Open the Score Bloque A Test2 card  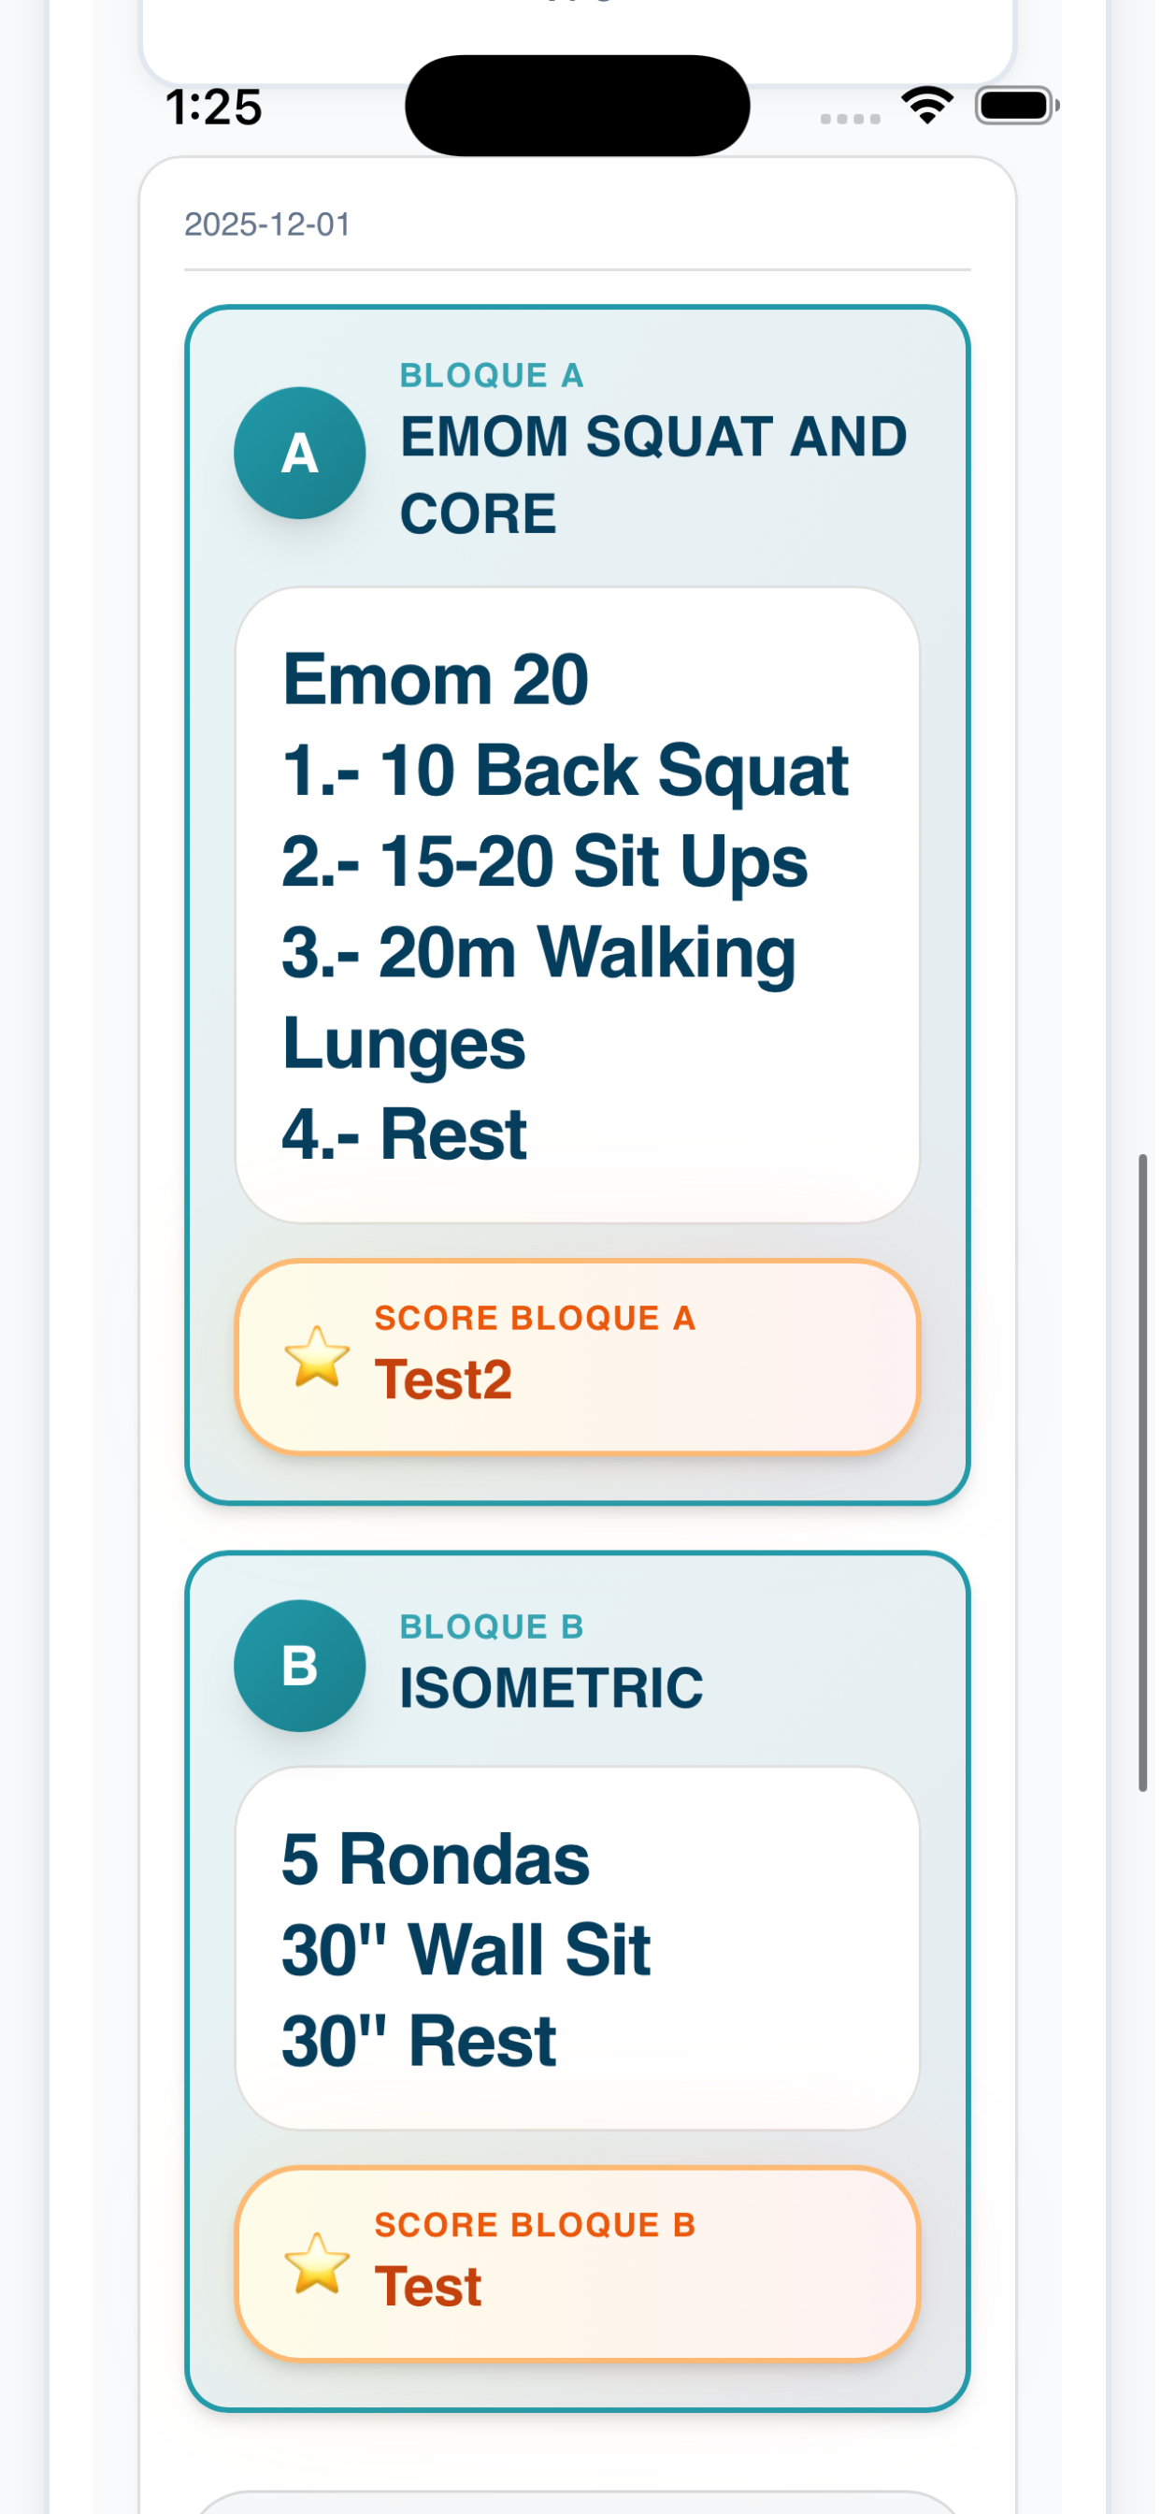coord(578,1357)
